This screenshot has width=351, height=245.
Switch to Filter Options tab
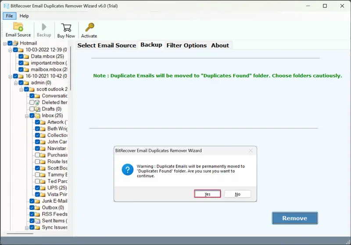(186, 45)
